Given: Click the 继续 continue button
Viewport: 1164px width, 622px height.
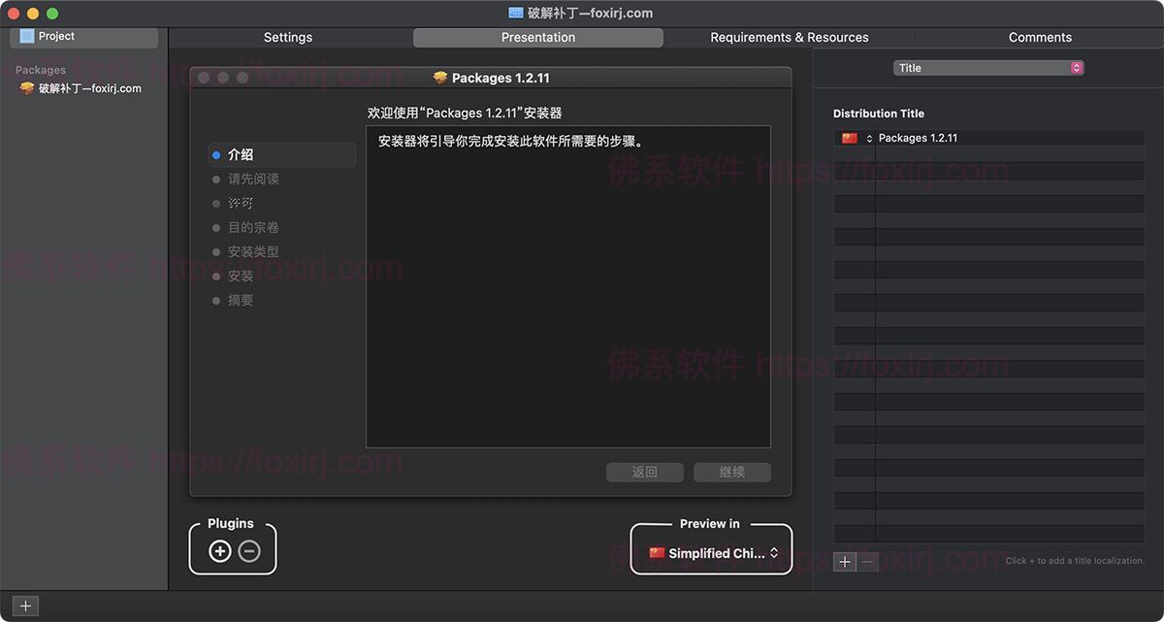Looking at the screenshot, I should click(x=731, y=473).
